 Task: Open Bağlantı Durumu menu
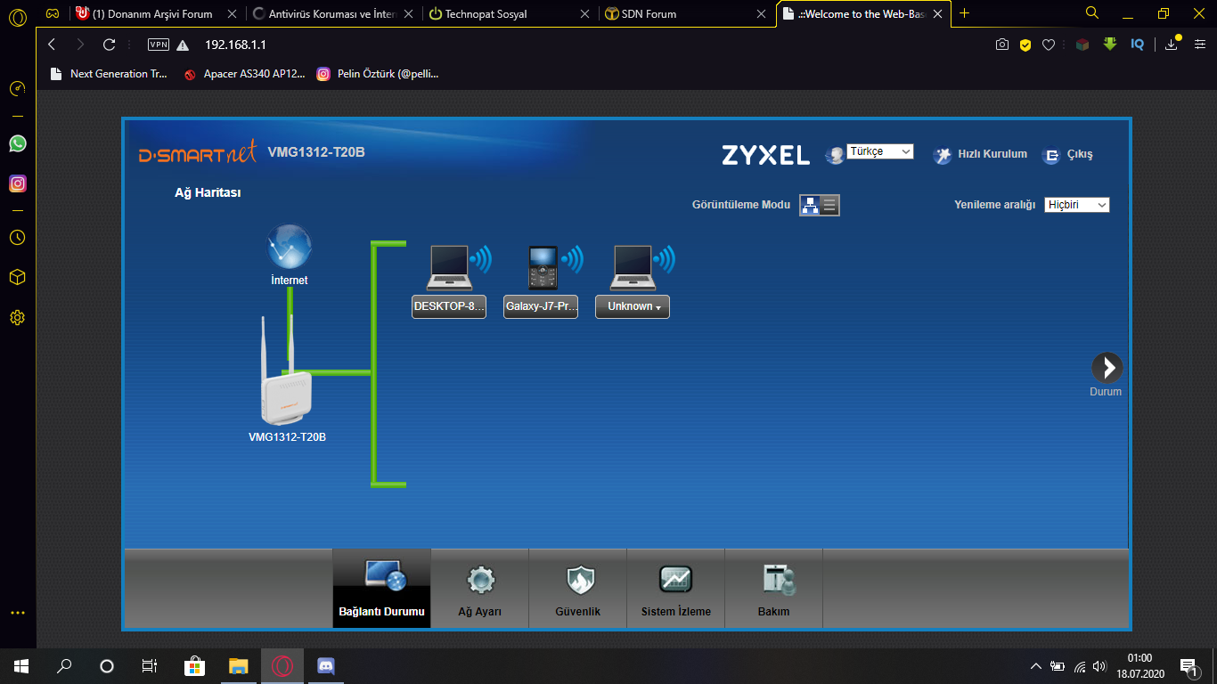coord(382,589)
